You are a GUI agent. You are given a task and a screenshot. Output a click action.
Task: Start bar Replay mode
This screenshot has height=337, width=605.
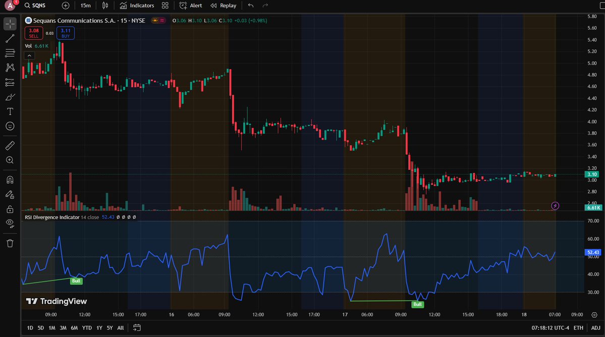(x=224, y=6)
